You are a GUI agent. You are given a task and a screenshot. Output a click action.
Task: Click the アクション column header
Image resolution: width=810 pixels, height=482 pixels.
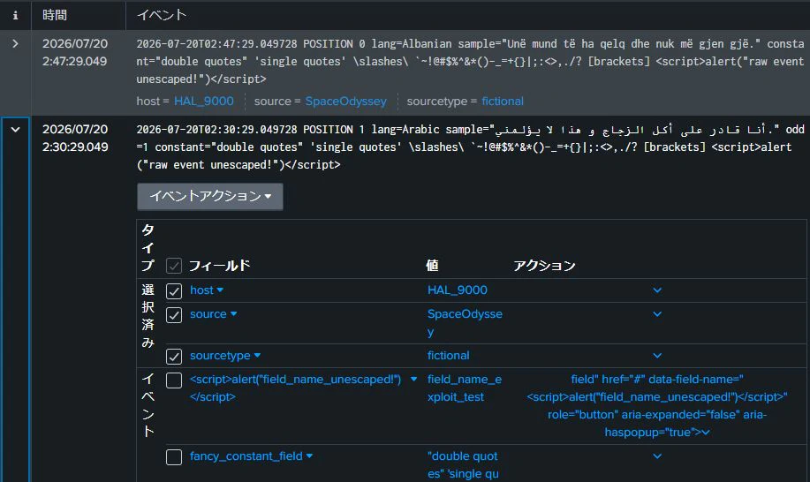(544, 266)
